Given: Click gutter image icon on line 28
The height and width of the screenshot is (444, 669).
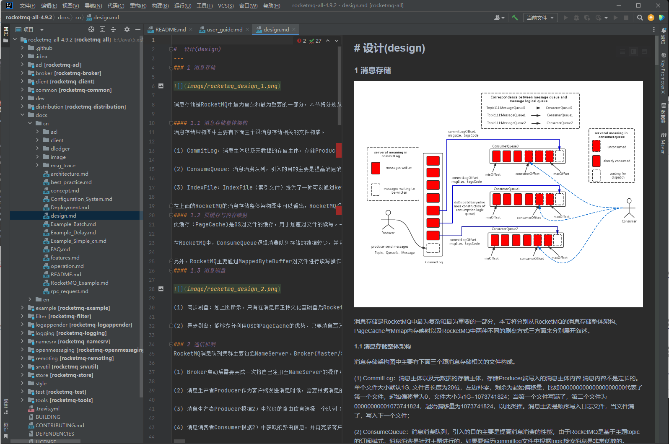Looking at the screenshot, I should (x=161, y=289).
